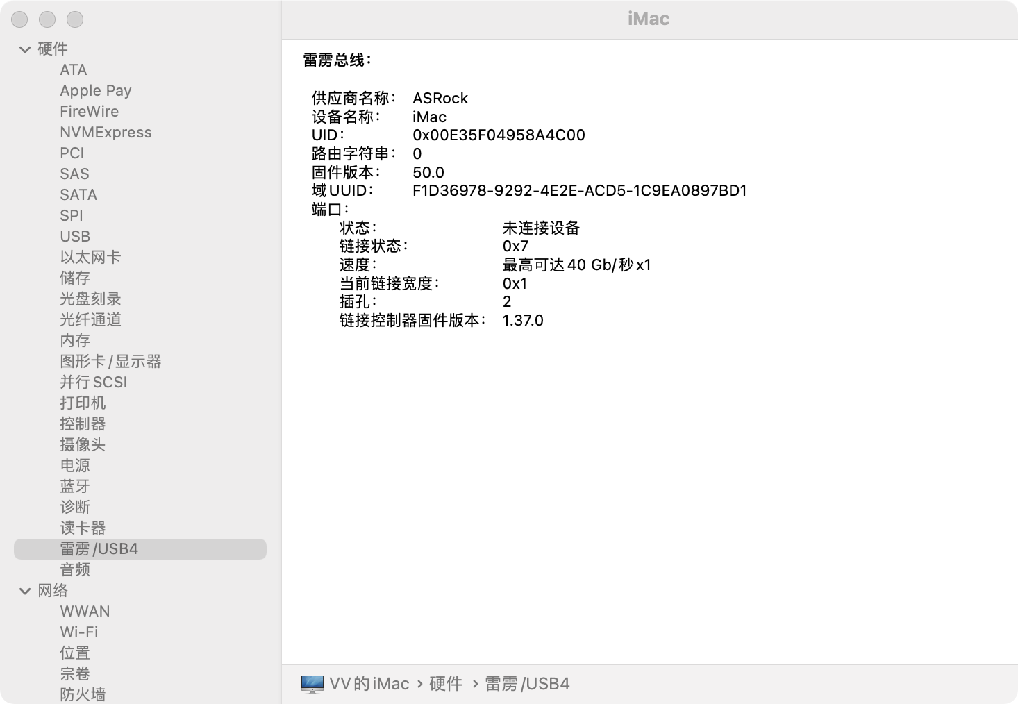Open 宗卷 entry
Image resolution: width=1018 pixels, height=704 pixels.
pyautogui.click(x=75, y=673)
